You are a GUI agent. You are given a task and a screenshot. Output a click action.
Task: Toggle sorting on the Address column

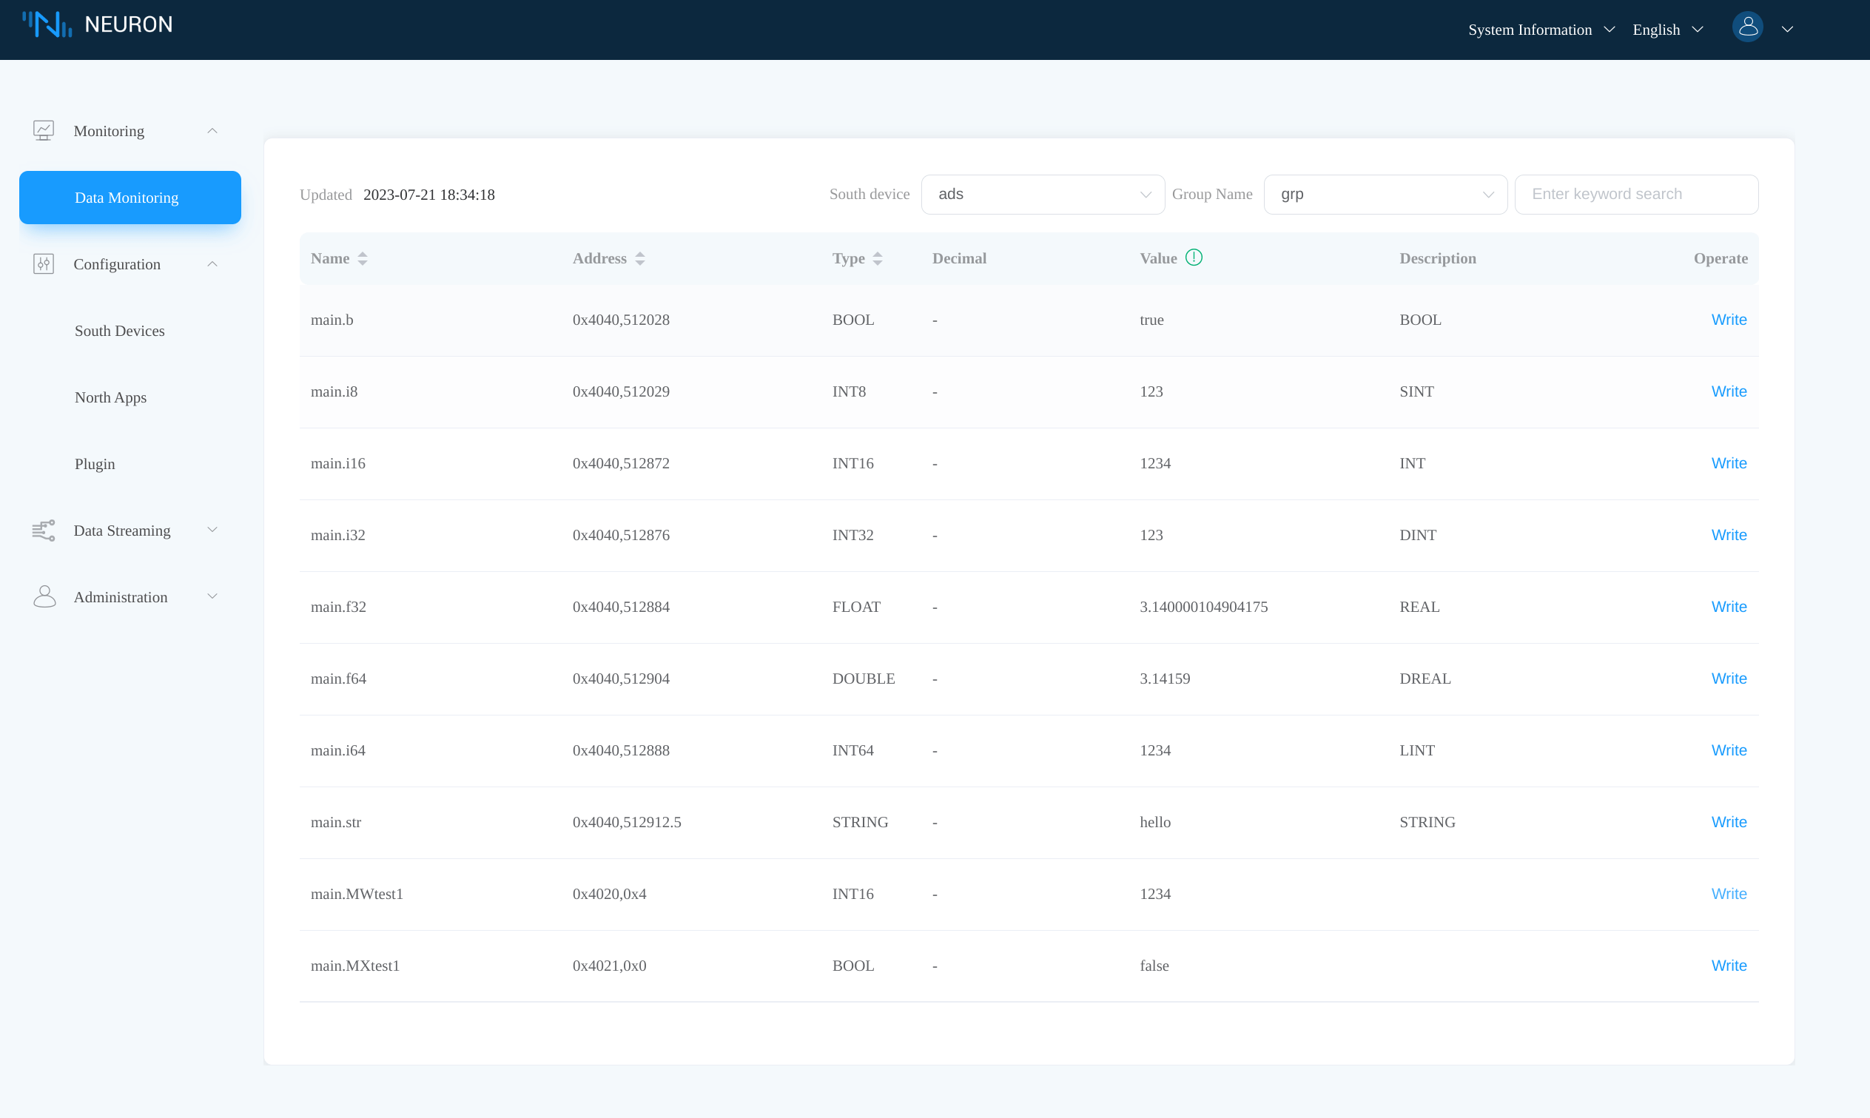click(x=639, y=257)
